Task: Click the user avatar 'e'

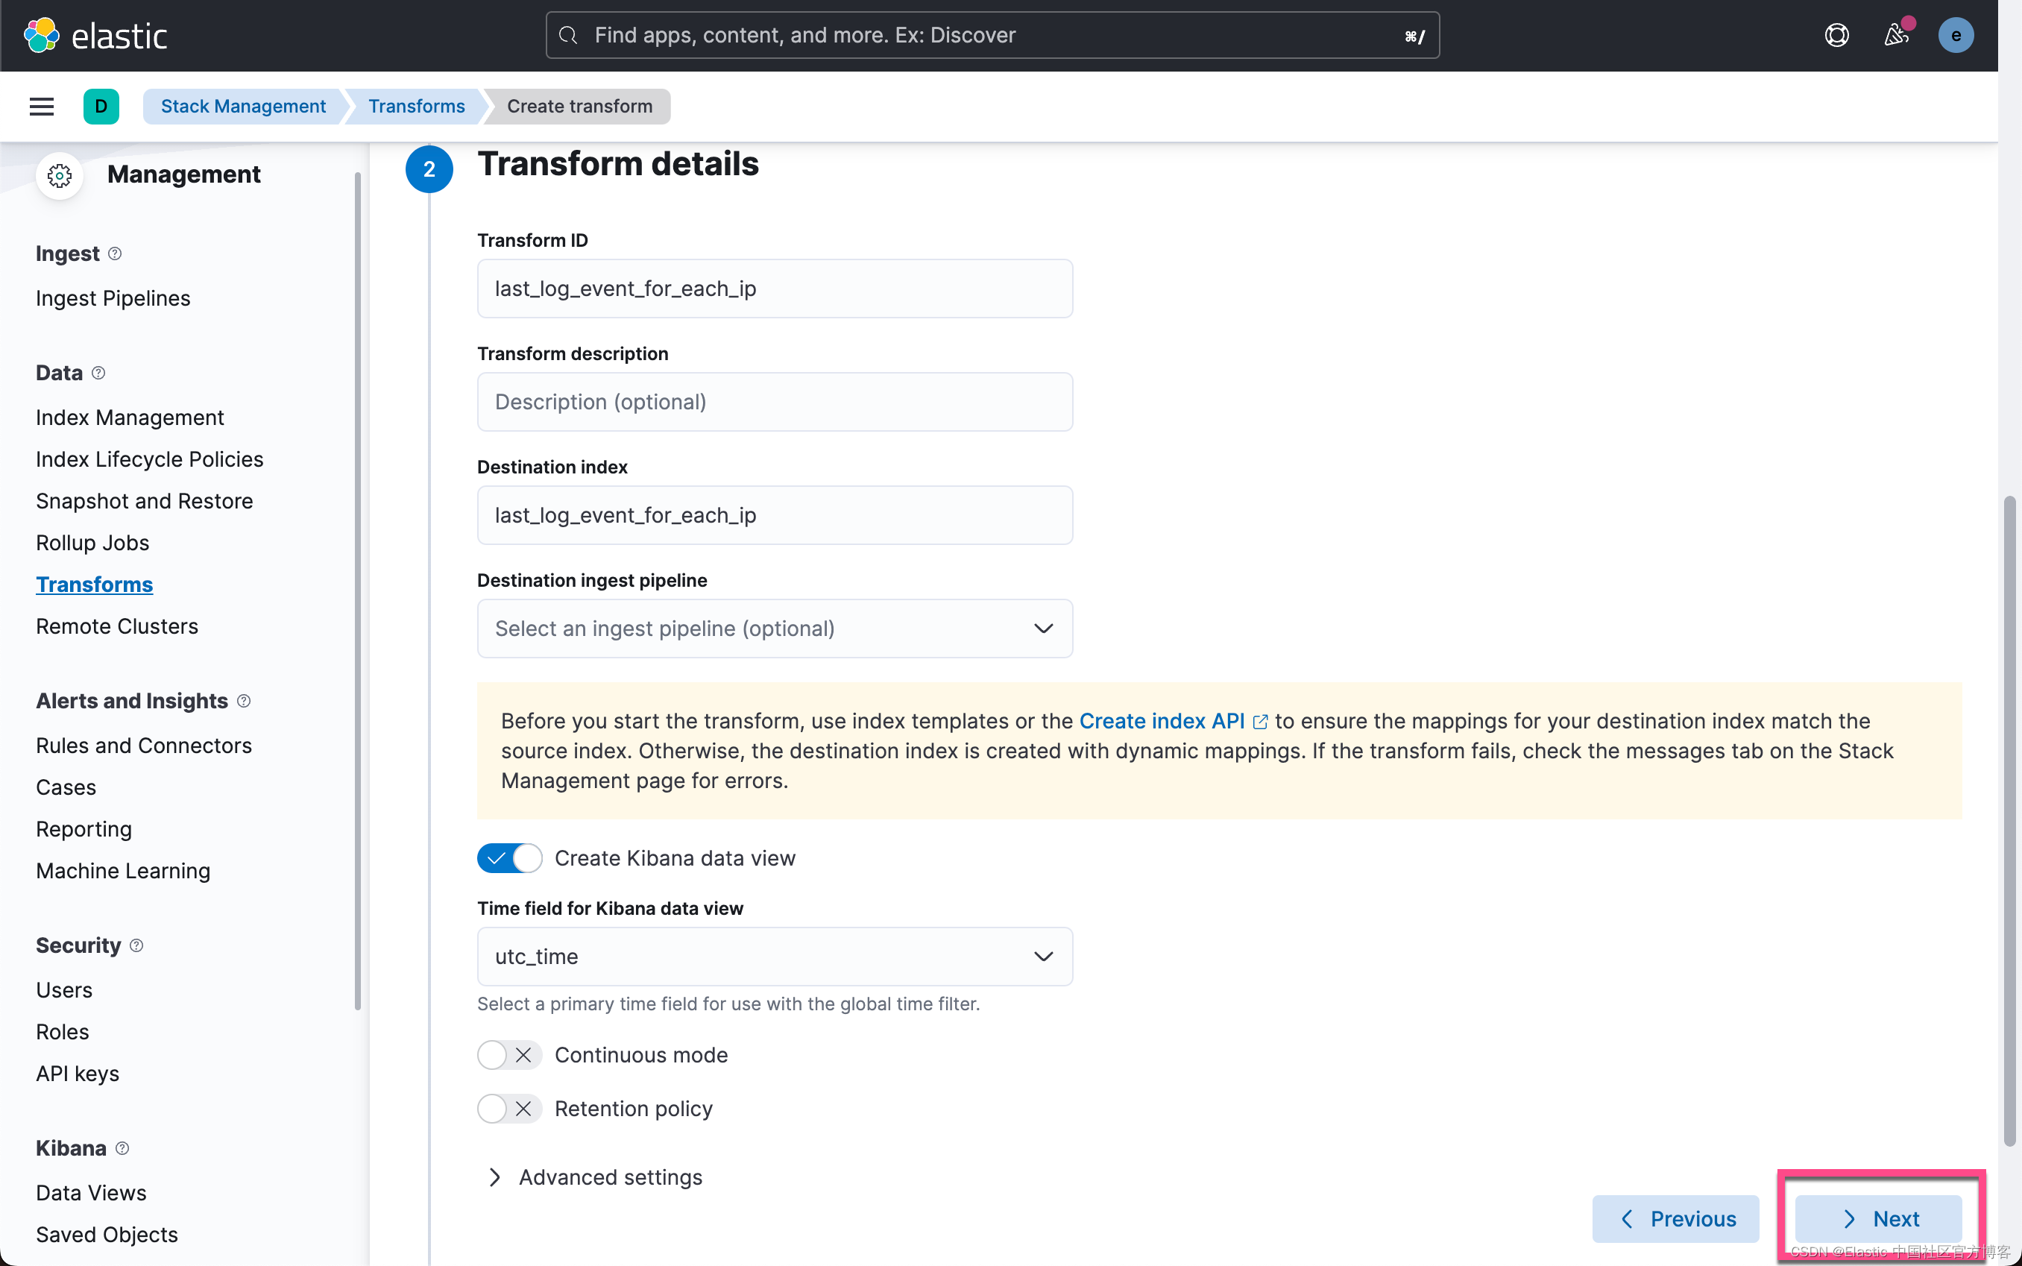Action: [x=1955, y=35]
